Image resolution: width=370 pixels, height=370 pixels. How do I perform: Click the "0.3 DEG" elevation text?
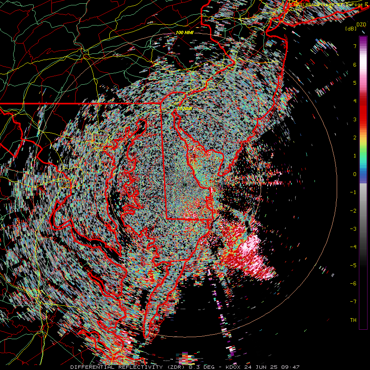coord(201,367)
